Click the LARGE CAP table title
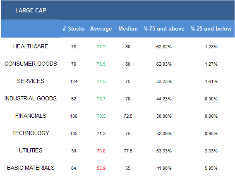 coord(31,10)
